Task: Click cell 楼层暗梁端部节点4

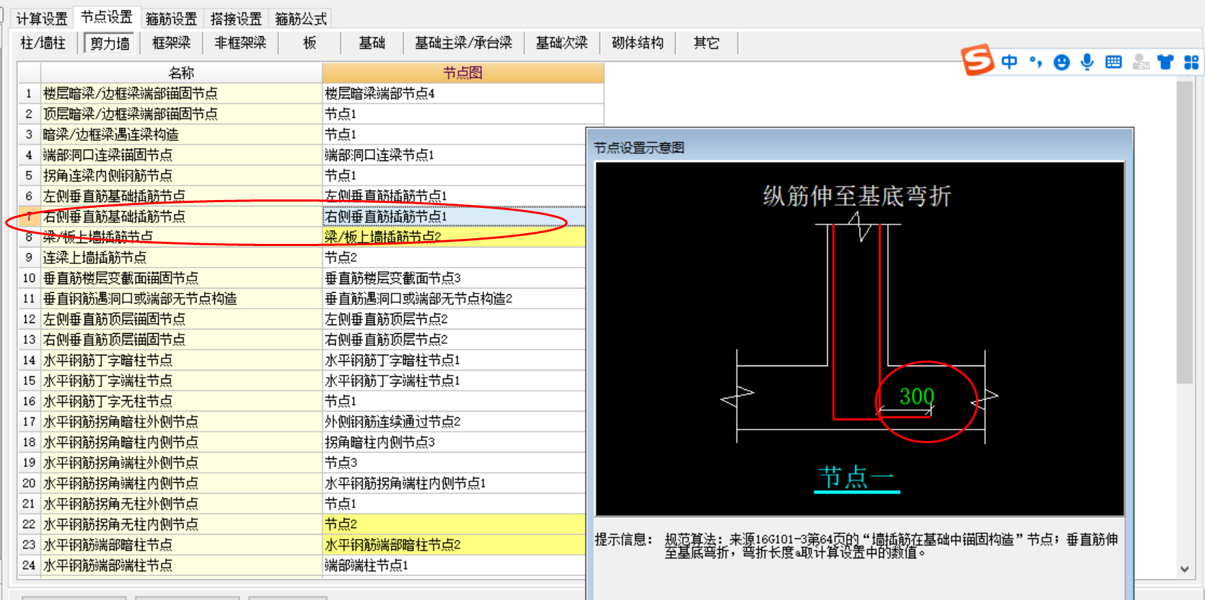Action: (x=463, y=94)
